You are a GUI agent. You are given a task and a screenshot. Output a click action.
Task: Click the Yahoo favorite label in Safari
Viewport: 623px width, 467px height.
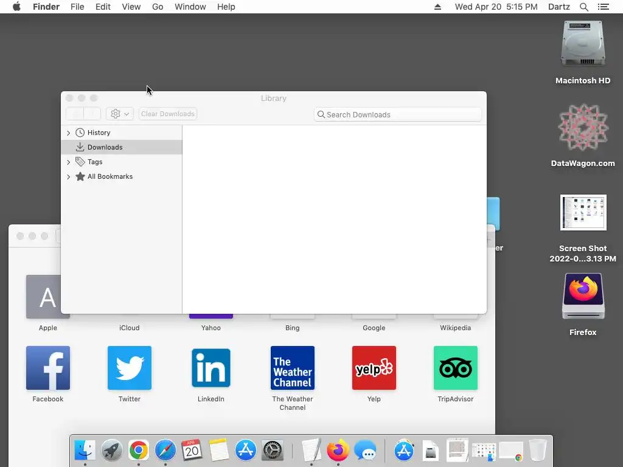pos(211,328)
